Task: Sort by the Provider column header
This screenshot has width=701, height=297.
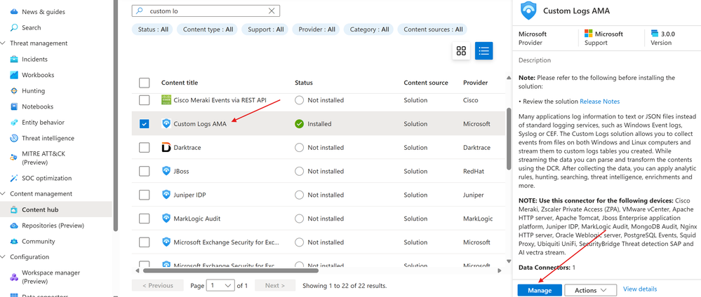Action: 475,83
